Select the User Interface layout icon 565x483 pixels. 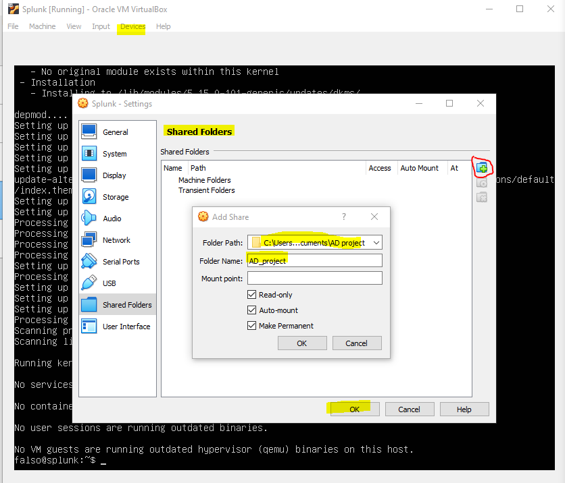(89, 326)
